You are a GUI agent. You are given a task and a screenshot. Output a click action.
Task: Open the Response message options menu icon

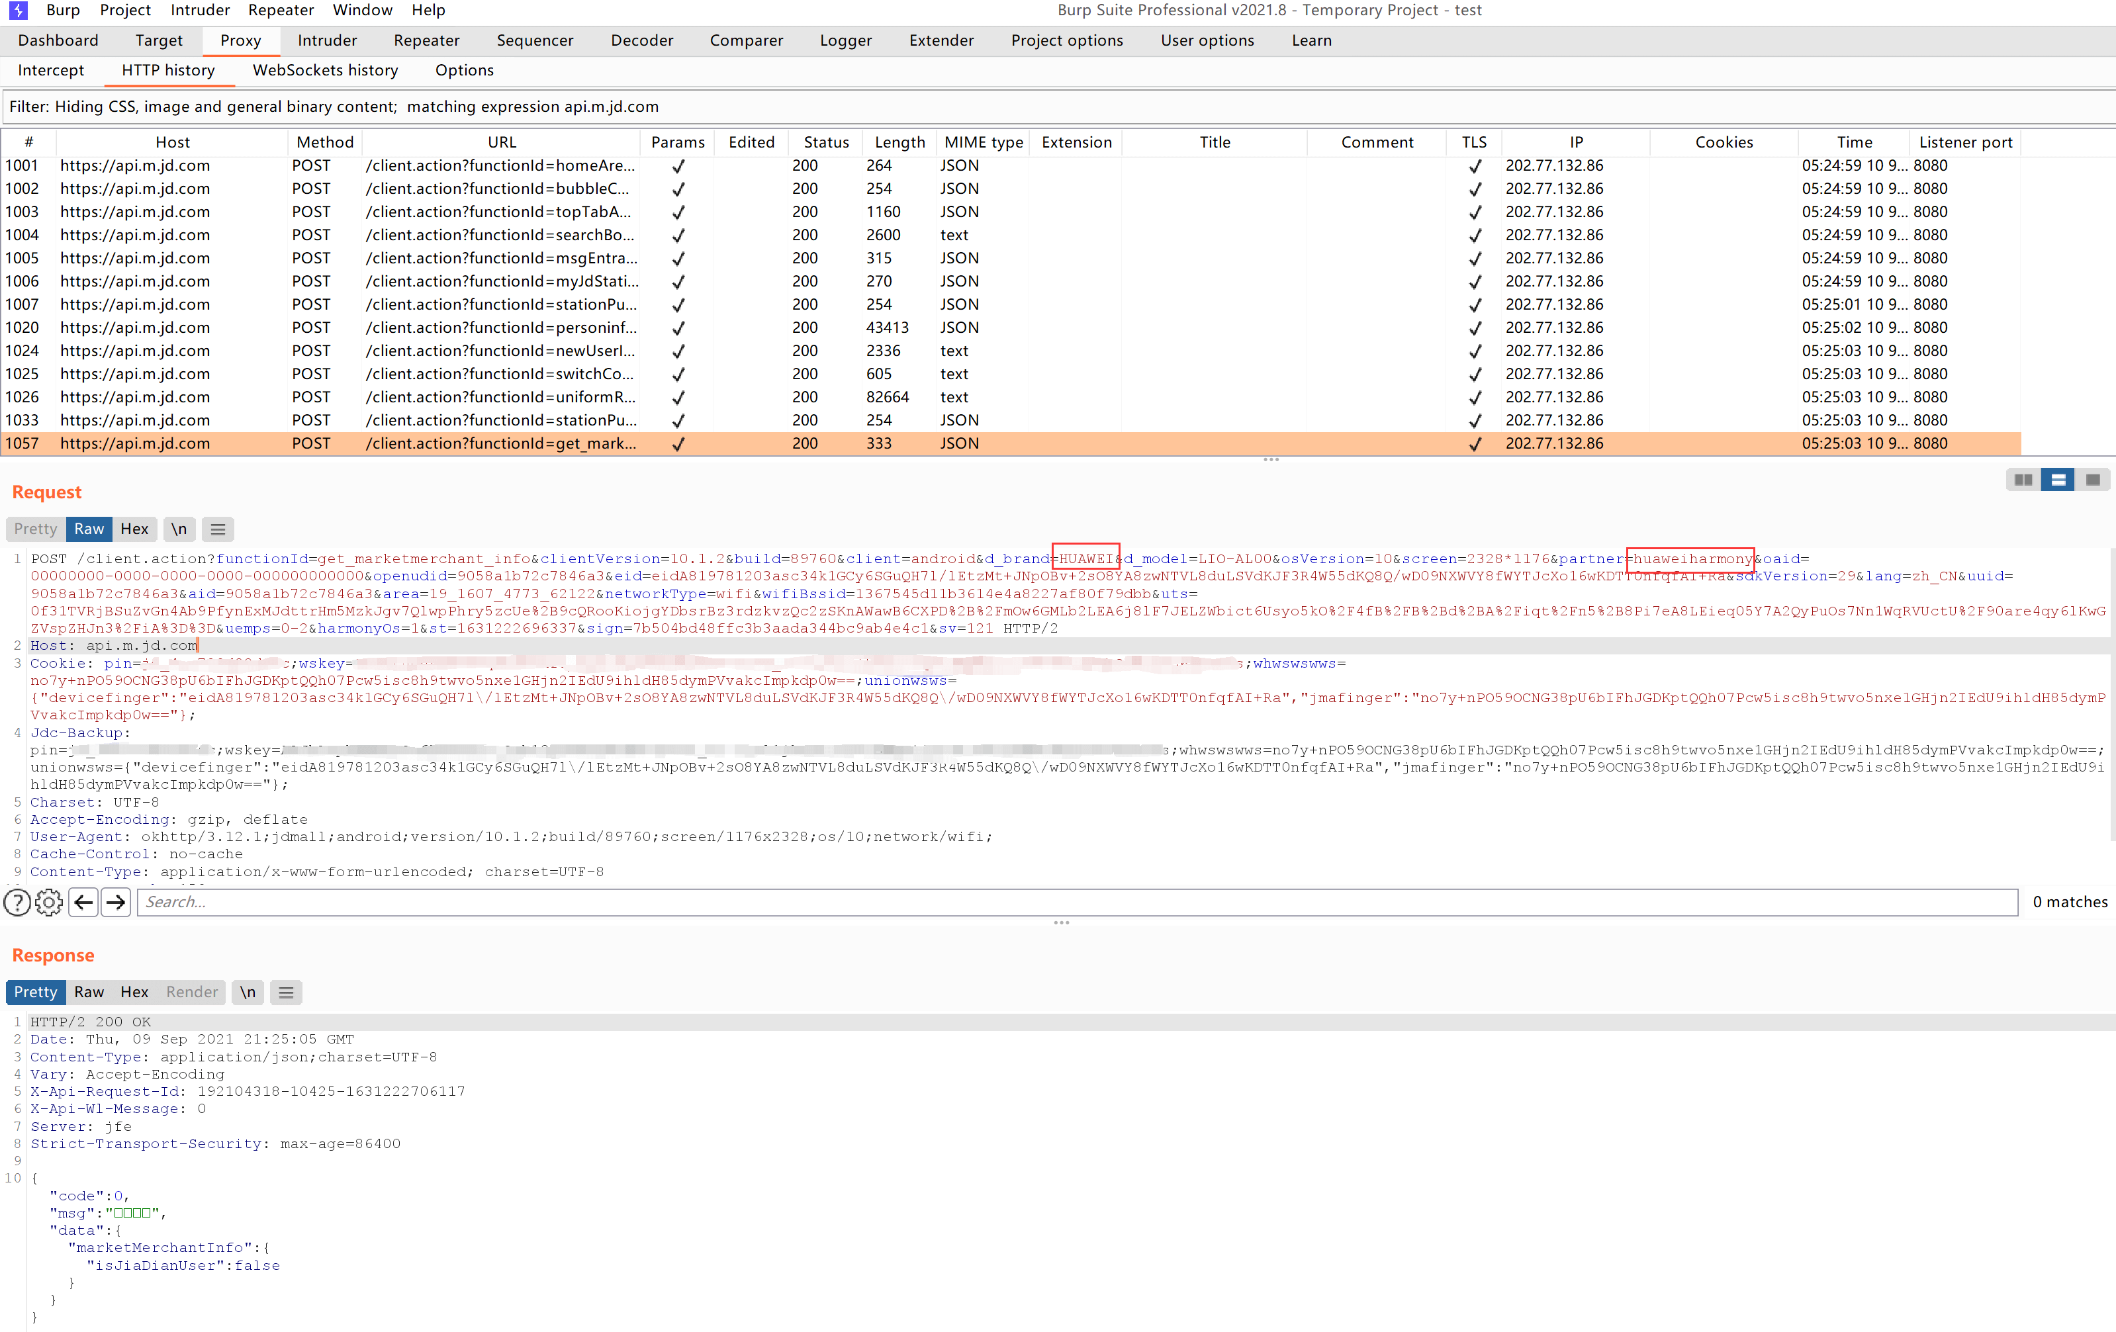click(285, 992)
